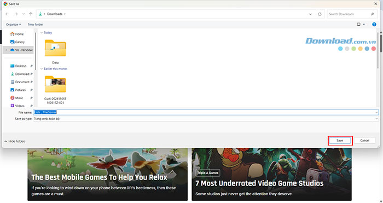Collapse the Earlier this month group
Viewport: 383px width, 203px height.
pos(42,69)
